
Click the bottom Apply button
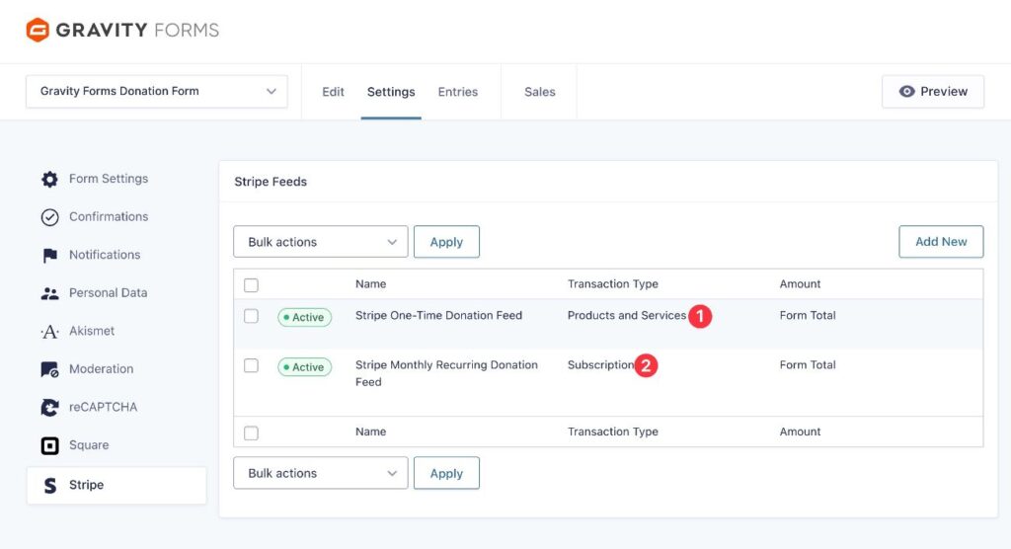446,473
